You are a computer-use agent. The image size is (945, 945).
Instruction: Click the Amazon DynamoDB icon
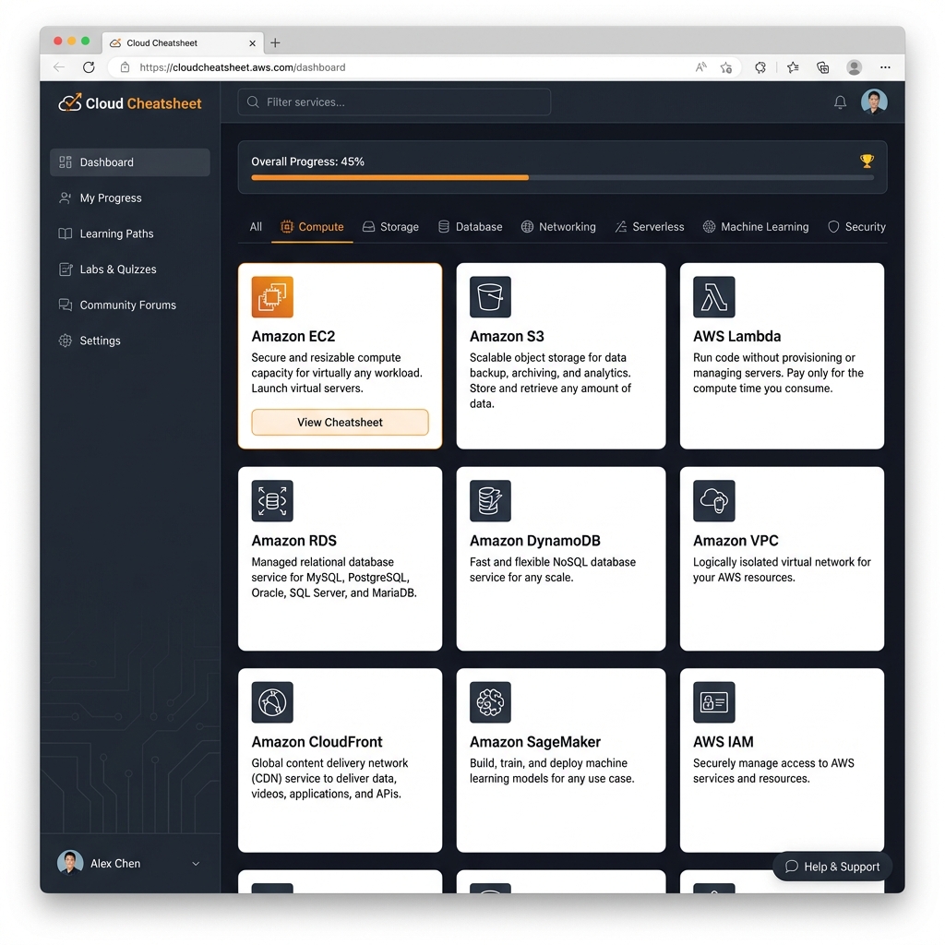490,500
